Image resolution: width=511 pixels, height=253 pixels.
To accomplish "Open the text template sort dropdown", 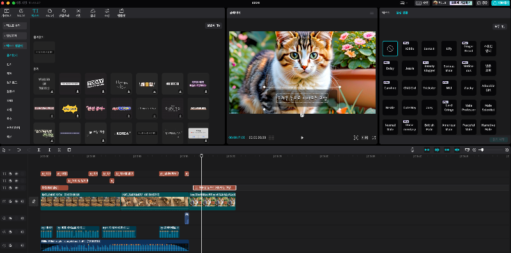I will [213, 26].
